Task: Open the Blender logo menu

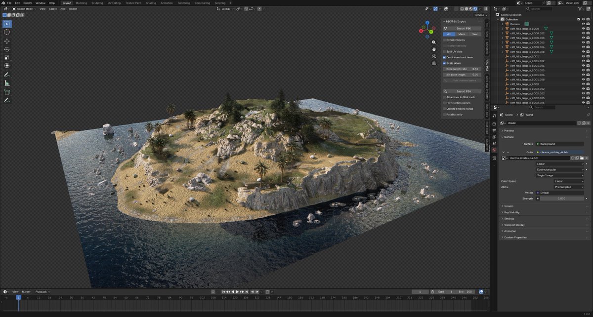Action: coord(3,2)
